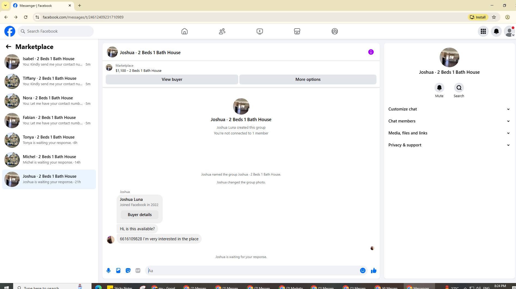Choose a sticker using the sticker icon
The width and height of the screenshot is (516, 289).
point(128,270)
